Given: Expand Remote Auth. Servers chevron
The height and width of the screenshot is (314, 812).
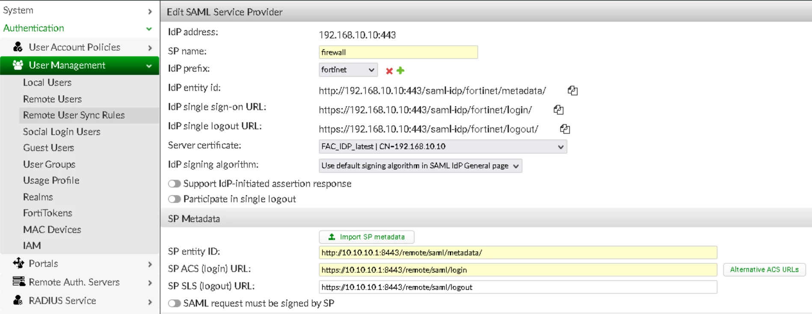Looking at the screenshot, I should pos(150,283).
